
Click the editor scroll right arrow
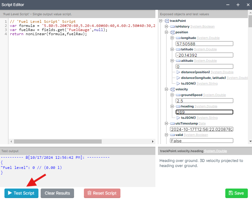click(x=153, y=141)
